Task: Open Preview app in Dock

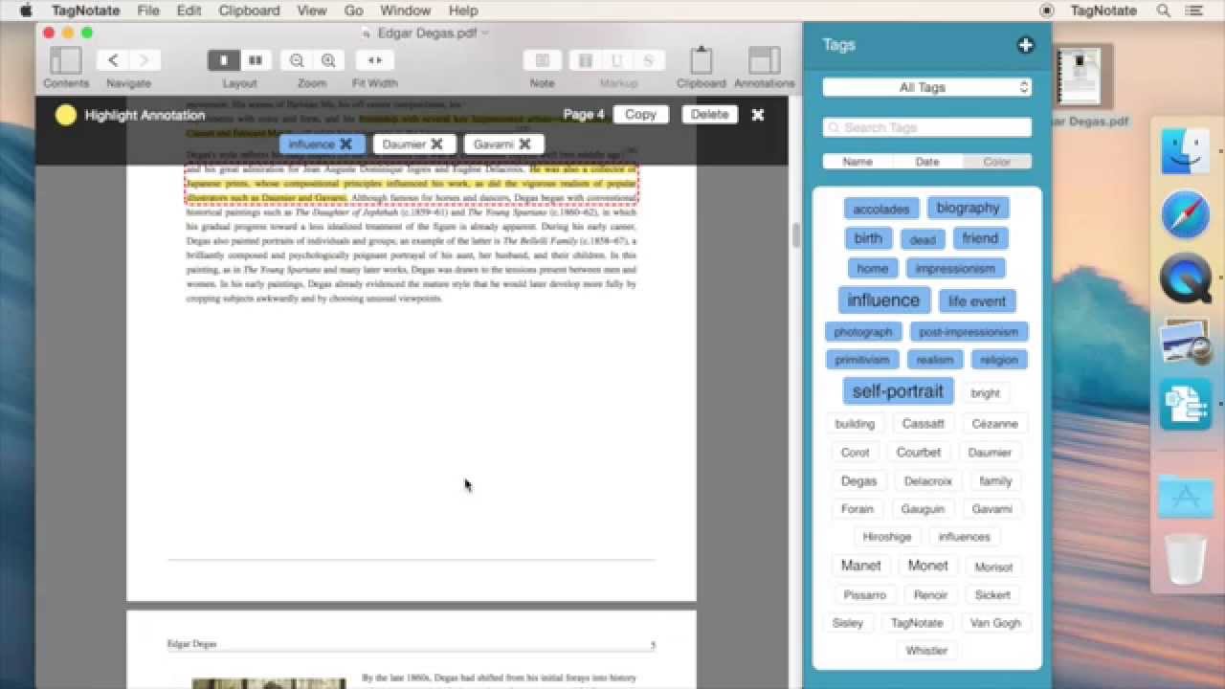Action: coord(1187,342)
